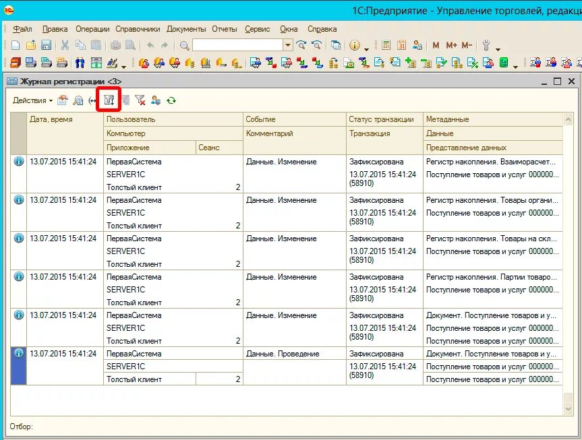Open the Операции menu

point(92,29)
